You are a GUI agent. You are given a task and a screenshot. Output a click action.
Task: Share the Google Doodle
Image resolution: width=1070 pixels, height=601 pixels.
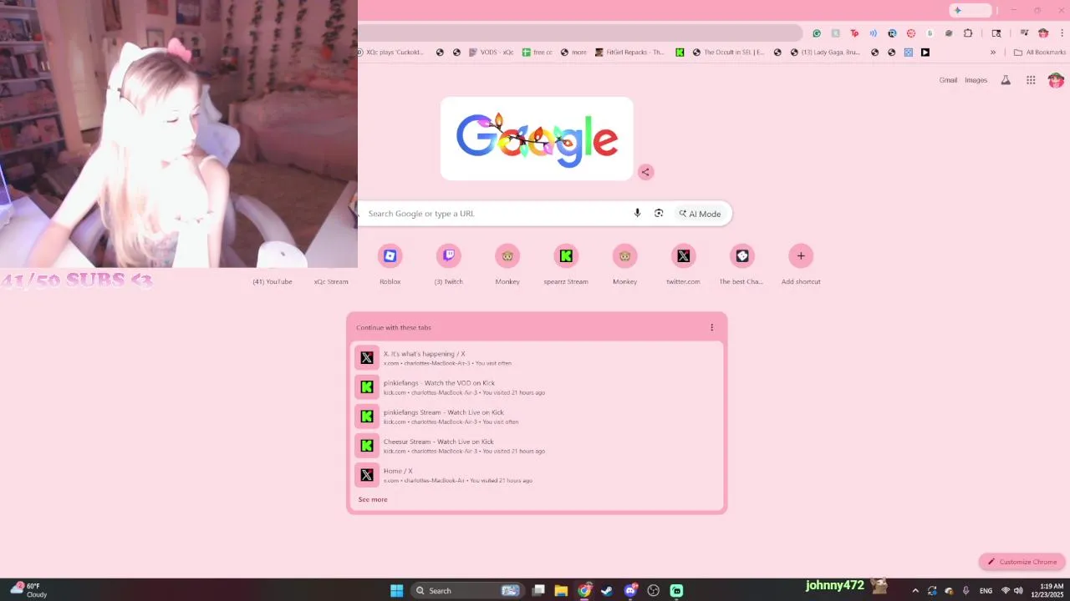pyautogui.click(x=645, y=172)
